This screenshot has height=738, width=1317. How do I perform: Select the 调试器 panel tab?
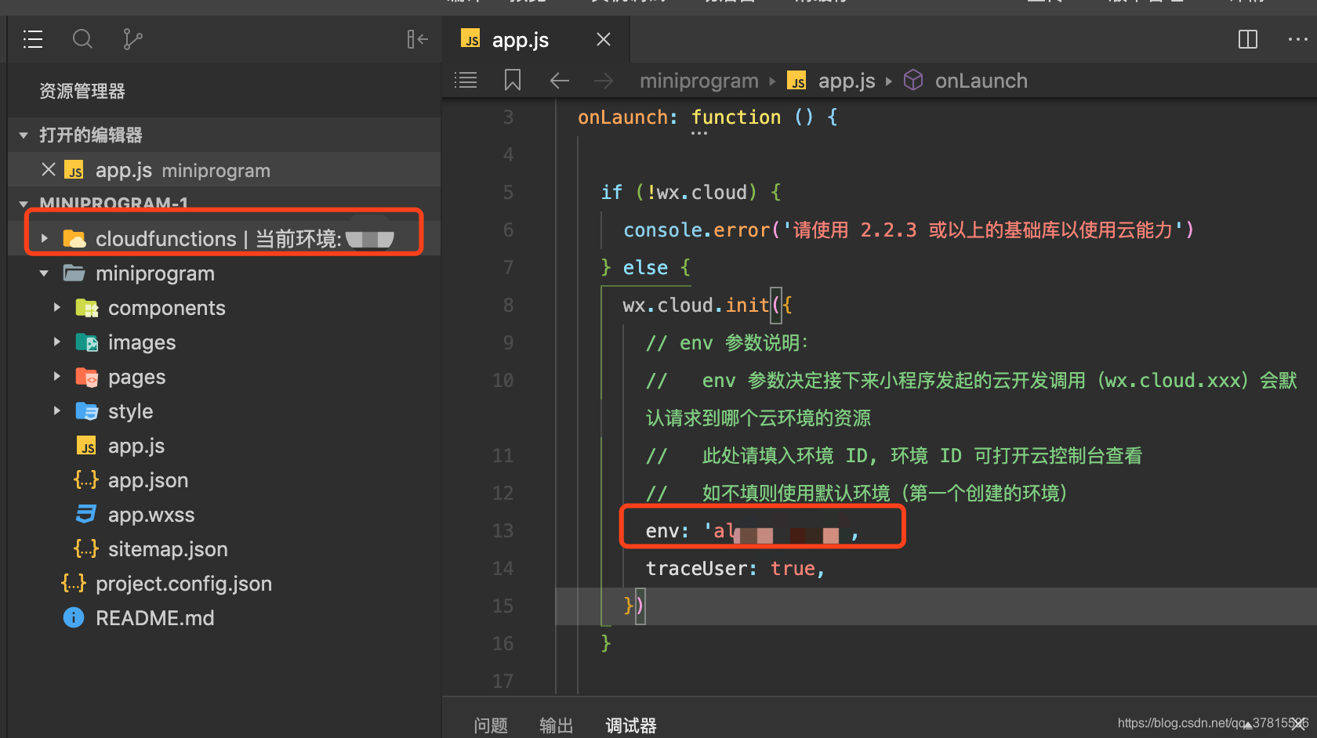(x=631, y=725)
